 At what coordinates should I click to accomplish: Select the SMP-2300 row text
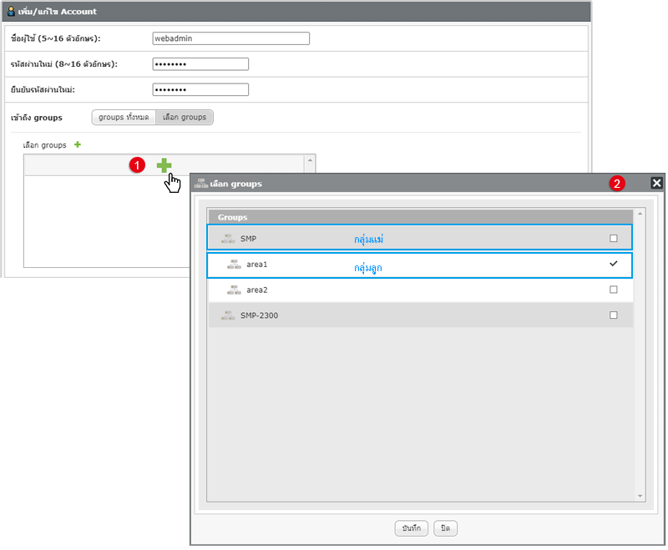[x=259, y=315]
